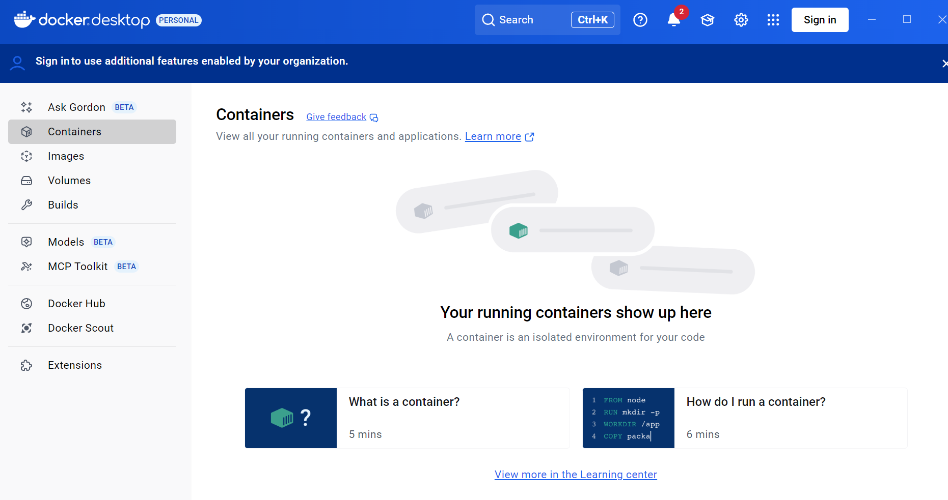
Task: Select Containers in the sidebar
Action: pyautogui.click(x=92, y=132)
